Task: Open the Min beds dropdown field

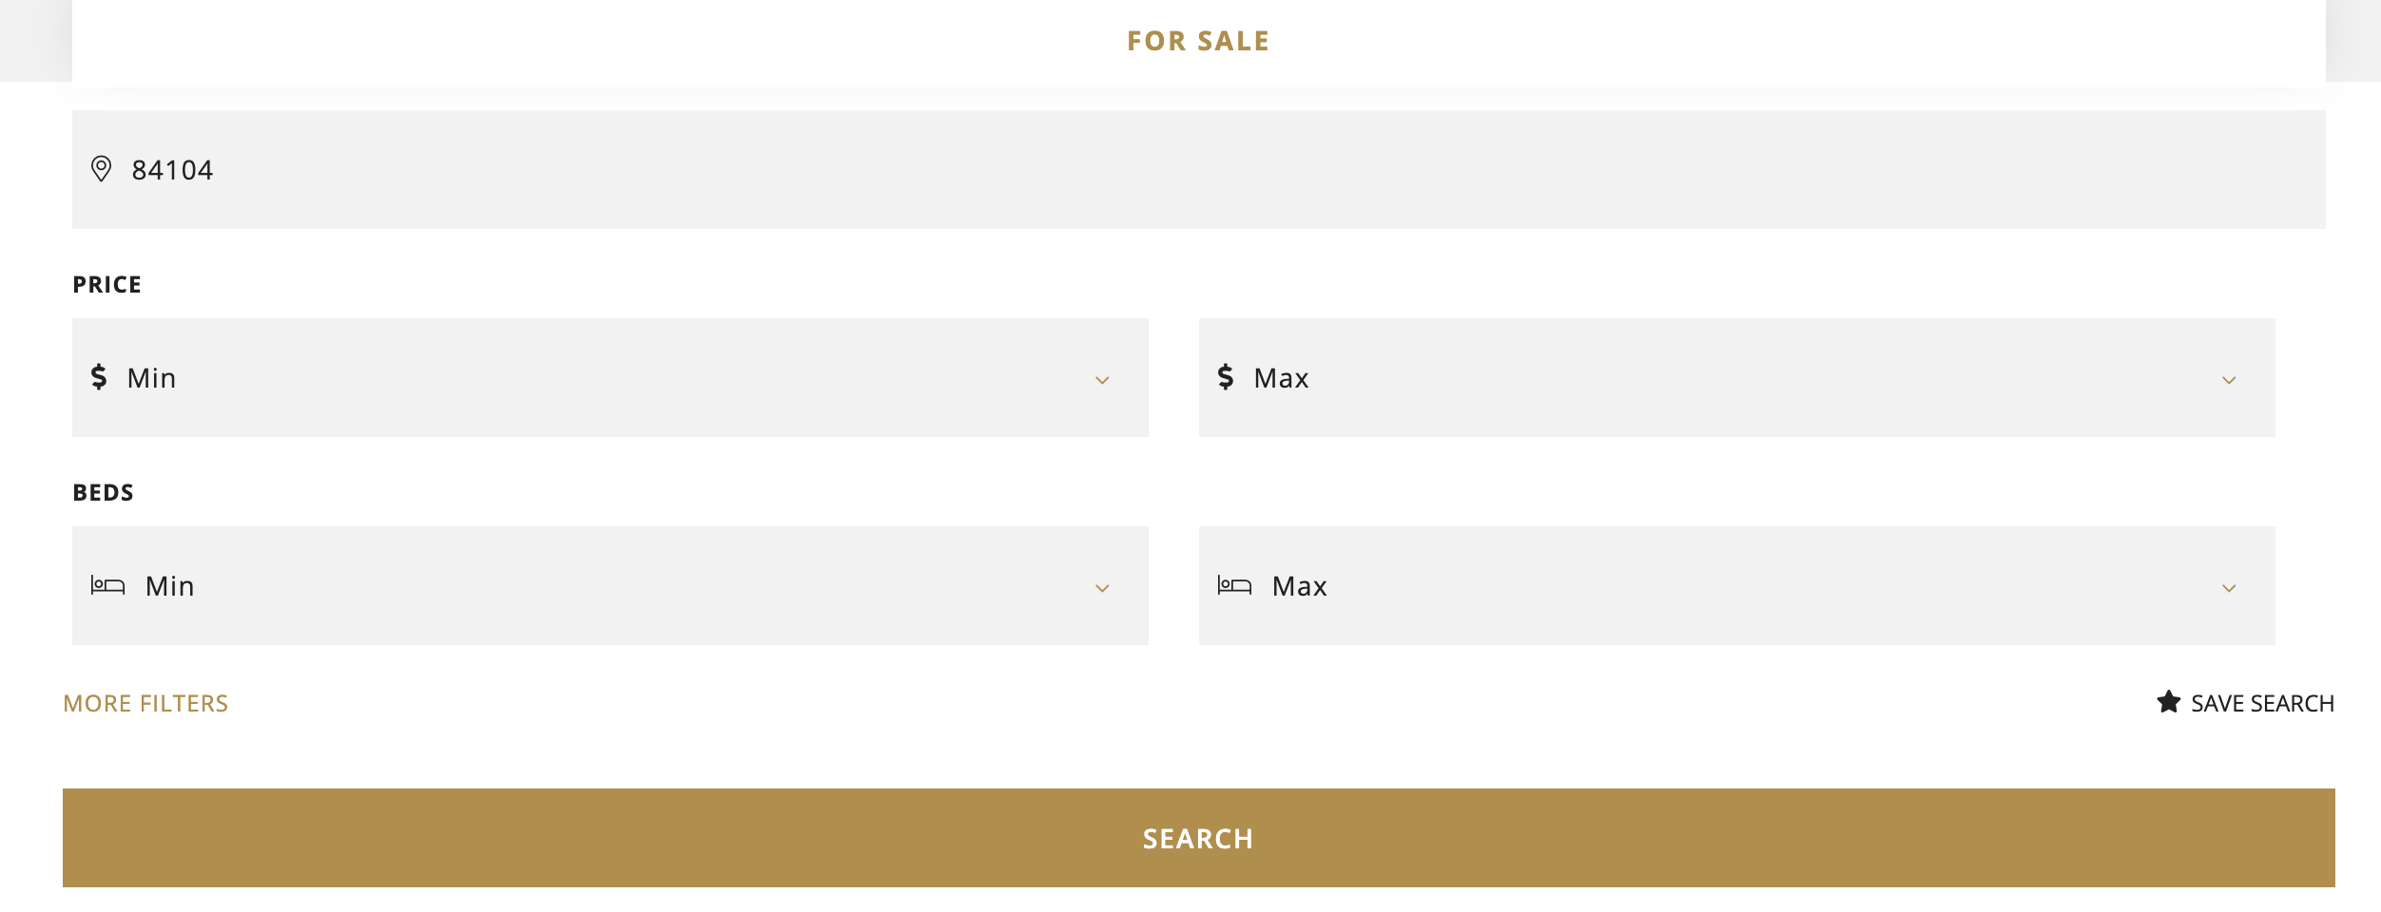Action: pos(610,585)
